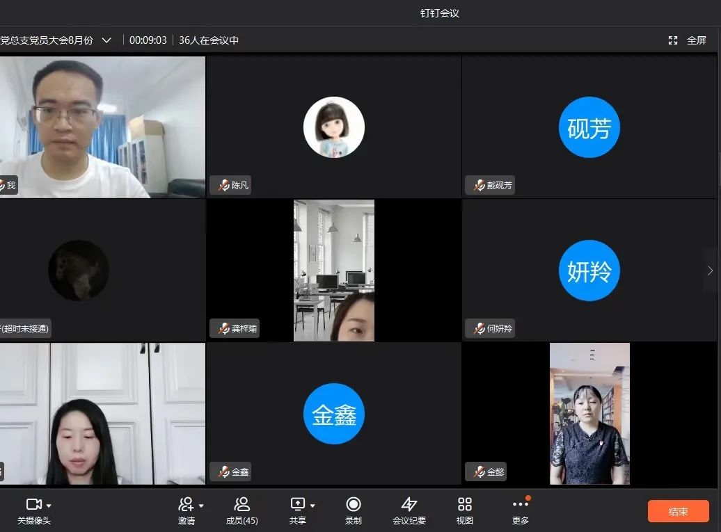
Task: Open the 更多 more options menu
Action: [x=521, y=510]
